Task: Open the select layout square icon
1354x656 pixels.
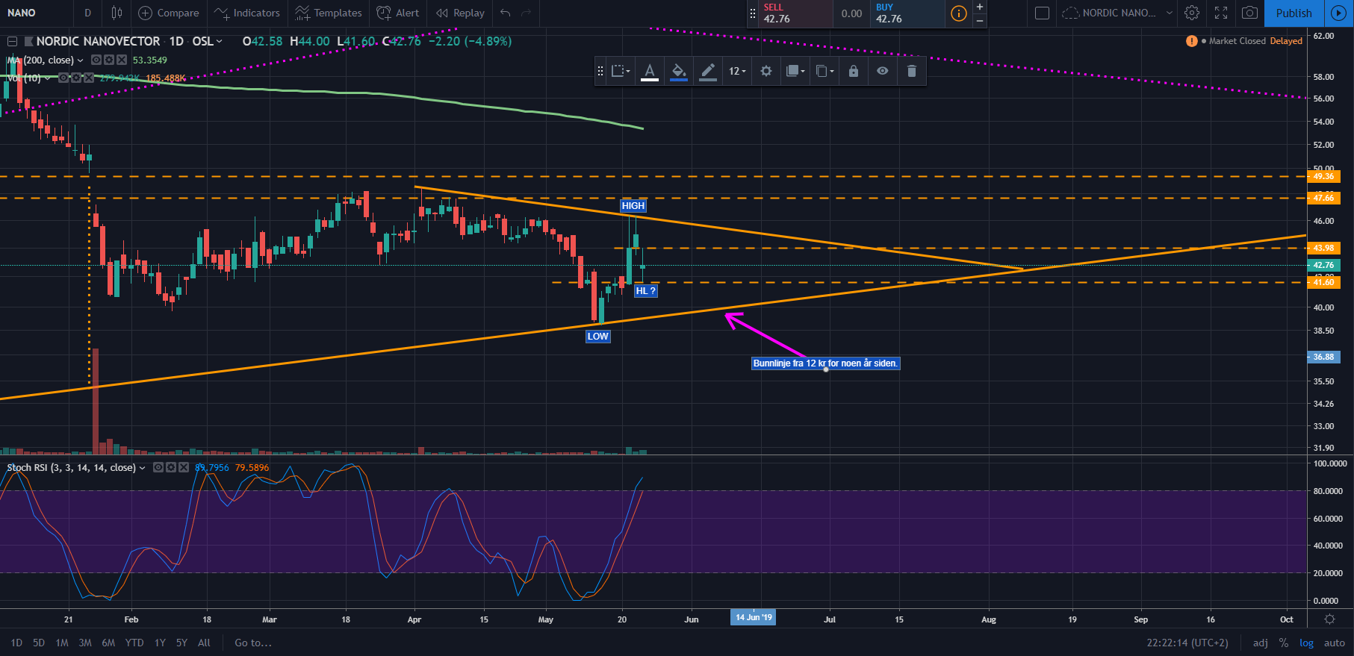Action: click(1043, 13)
